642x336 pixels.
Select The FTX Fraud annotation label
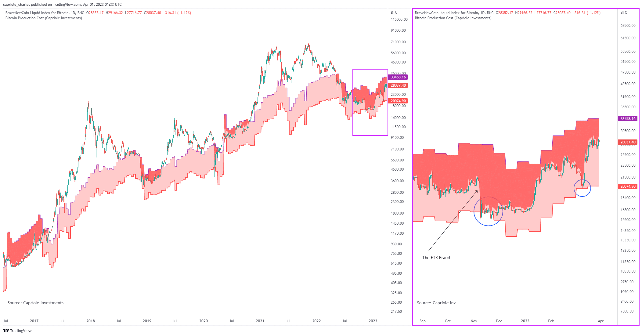click(436, 258)
